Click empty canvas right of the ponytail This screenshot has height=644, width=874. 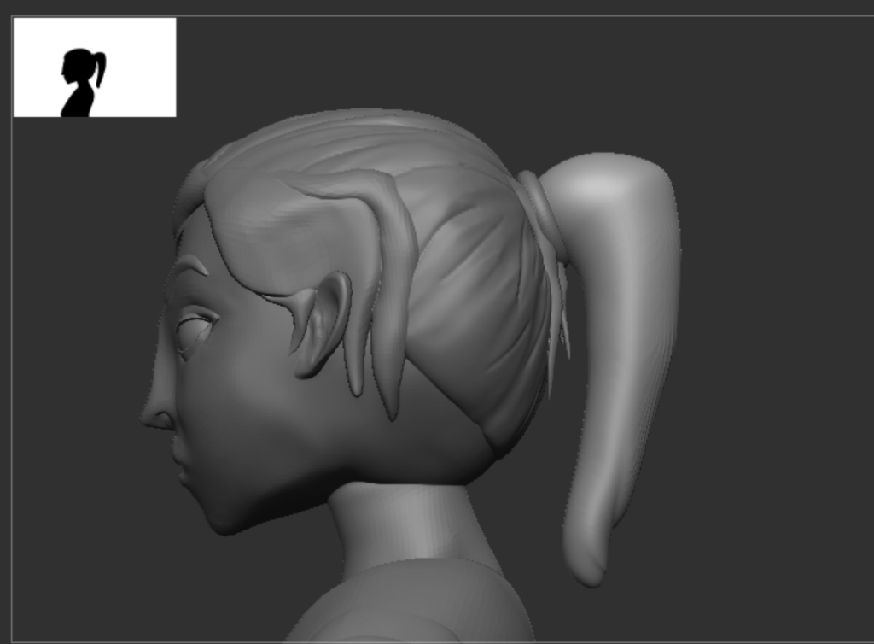[768, 342]
